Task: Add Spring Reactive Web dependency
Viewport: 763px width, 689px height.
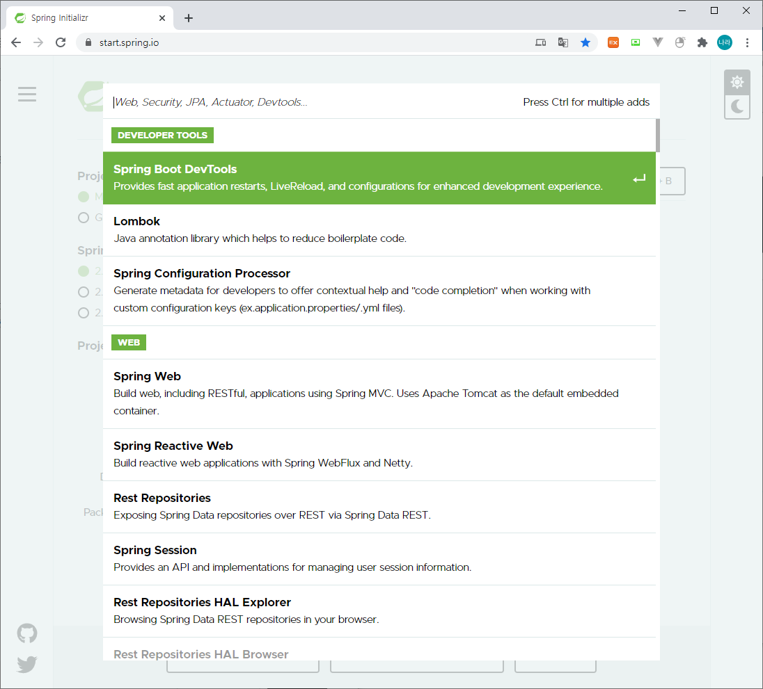Action: (x=379, y=455)
